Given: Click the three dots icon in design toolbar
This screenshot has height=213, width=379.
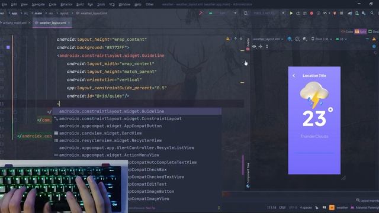Looking at the screenshot, I should [367, 39].
